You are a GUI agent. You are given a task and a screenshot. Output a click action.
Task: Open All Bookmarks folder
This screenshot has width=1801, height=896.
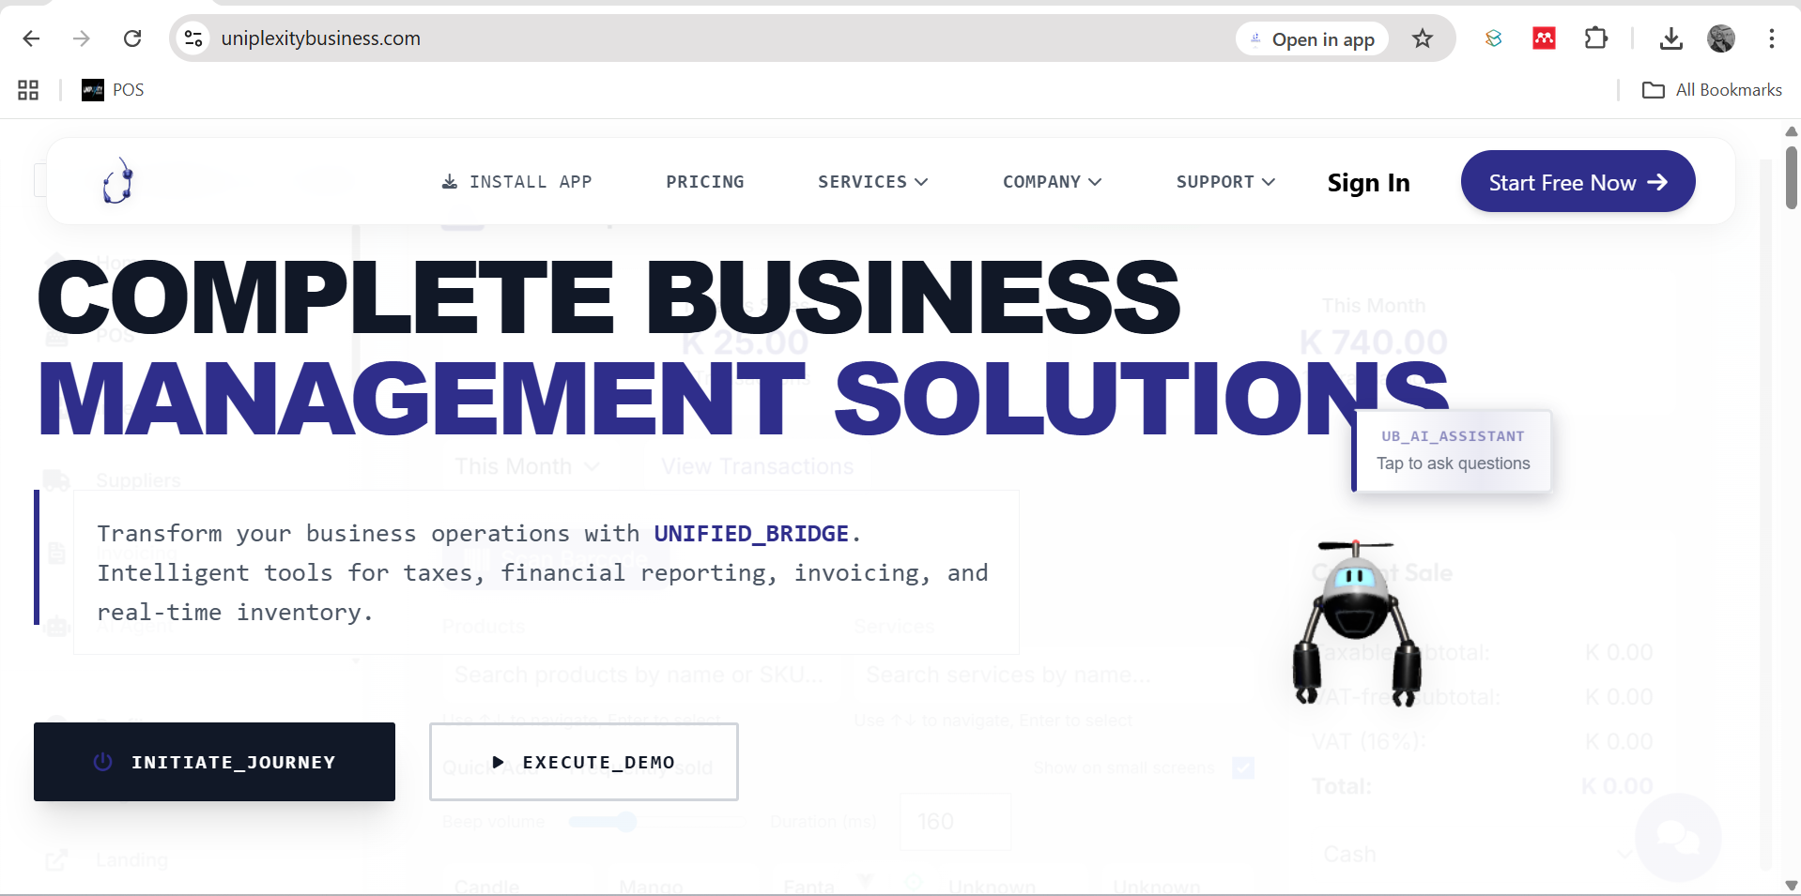pyautogui.click(x=1712, y=90)
